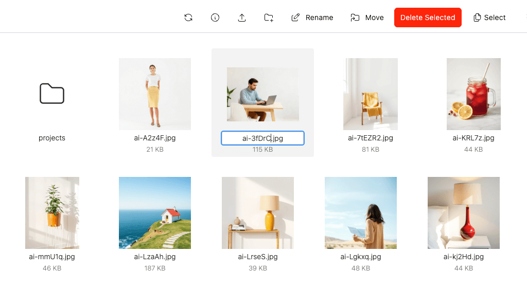
Task: Click the Select button in toolbar
Action: 489,17
